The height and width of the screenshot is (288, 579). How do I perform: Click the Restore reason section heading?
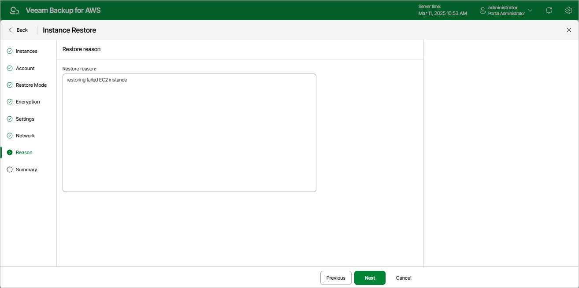click(82, 49)
